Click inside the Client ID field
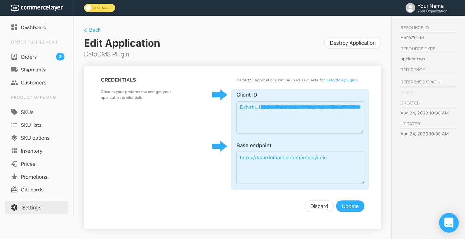Image resolution: width=465 pixels, height=239 pixels. 300,117
